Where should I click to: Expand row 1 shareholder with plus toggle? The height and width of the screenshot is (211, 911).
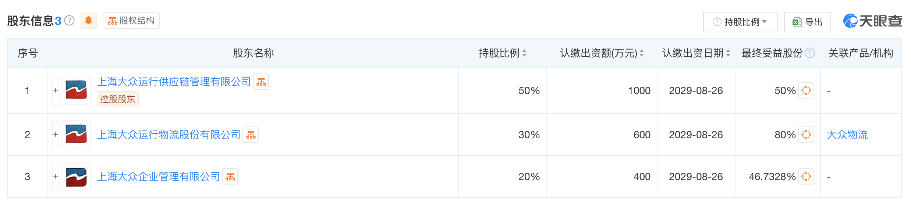(x=56, y=90)
